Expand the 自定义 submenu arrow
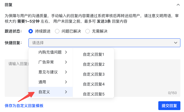The width and height of the screenshot is (184, 112). (66, 92)
